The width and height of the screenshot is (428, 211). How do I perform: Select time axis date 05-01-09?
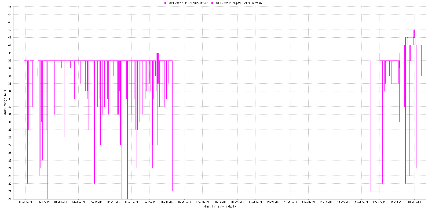click(x=96, y=202)
